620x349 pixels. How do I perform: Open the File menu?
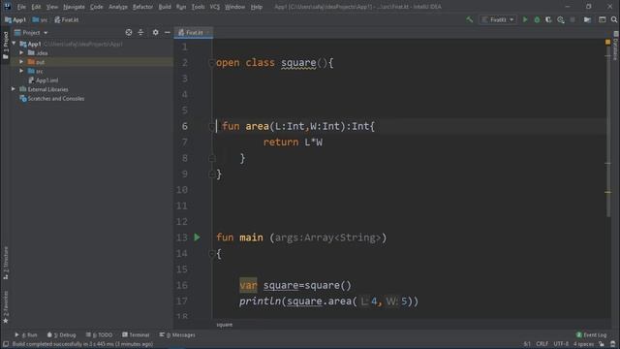point(21,7)
